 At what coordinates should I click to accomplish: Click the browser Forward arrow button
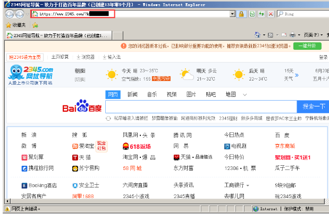pyautogui.click(x=20, y=14)
